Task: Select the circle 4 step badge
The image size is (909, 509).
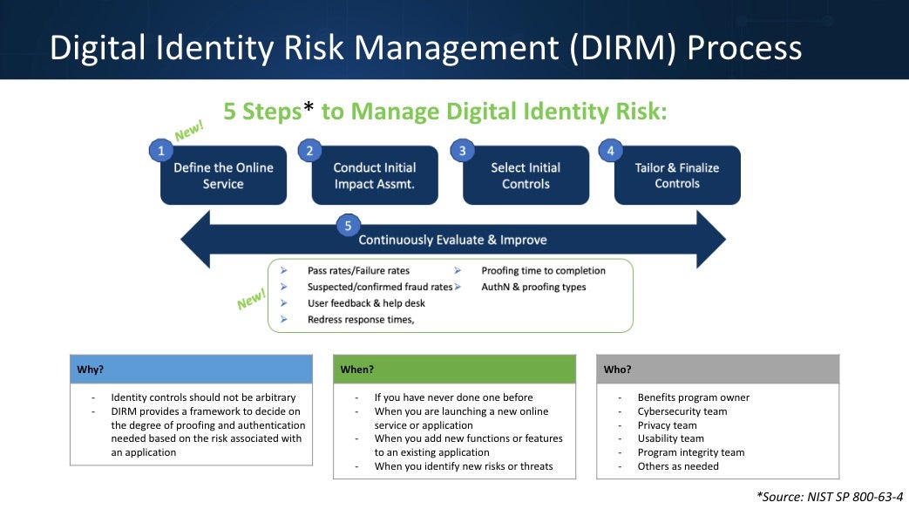Action: (611, 150)
